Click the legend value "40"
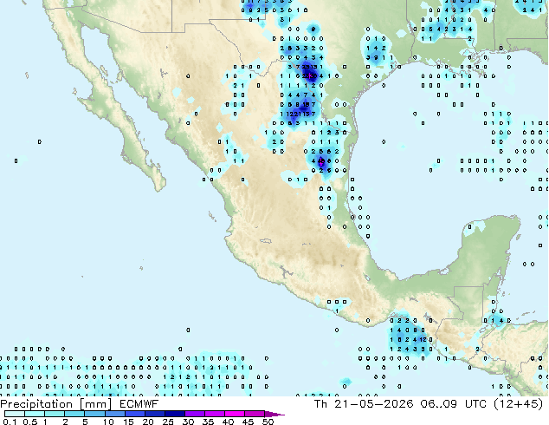This screenshot has width=549, height=425. click(228, 422)
